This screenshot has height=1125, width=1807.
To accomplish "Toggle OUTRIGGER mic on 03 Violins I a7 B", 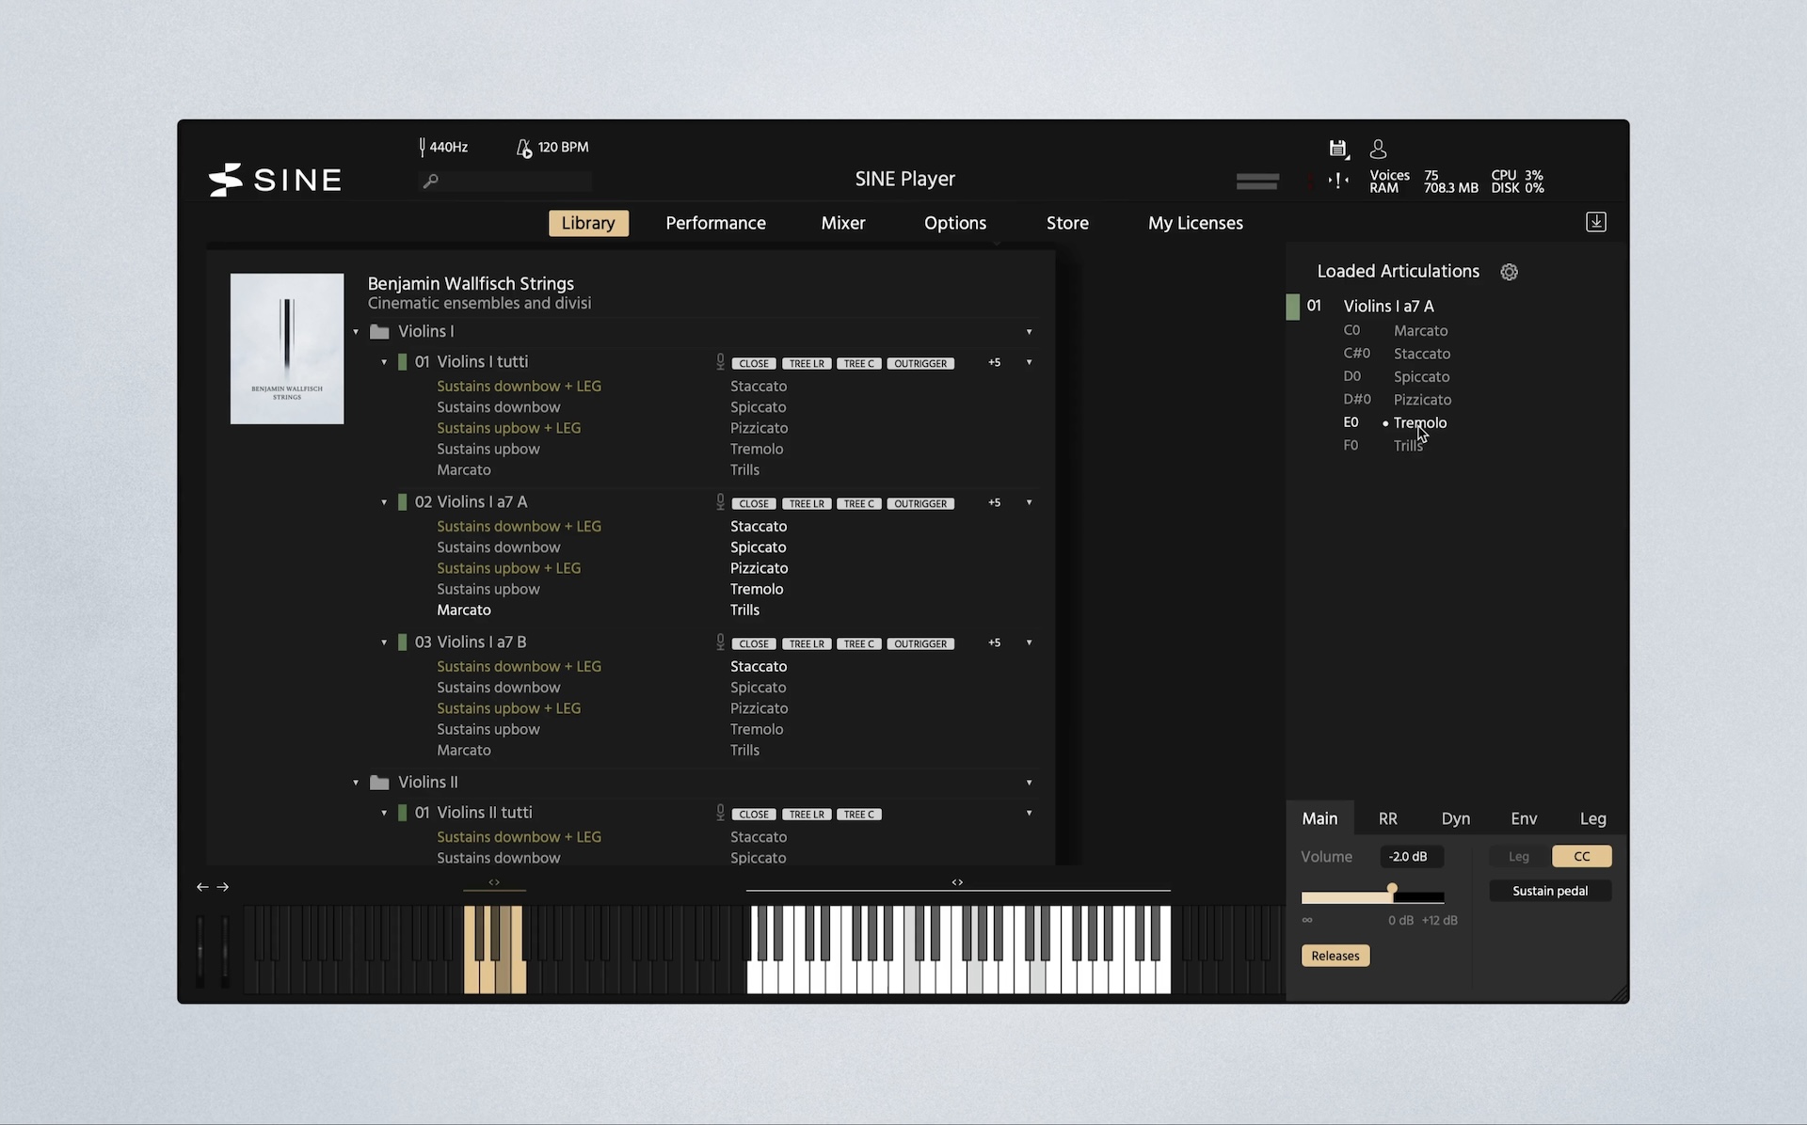I will click(919, 644).
